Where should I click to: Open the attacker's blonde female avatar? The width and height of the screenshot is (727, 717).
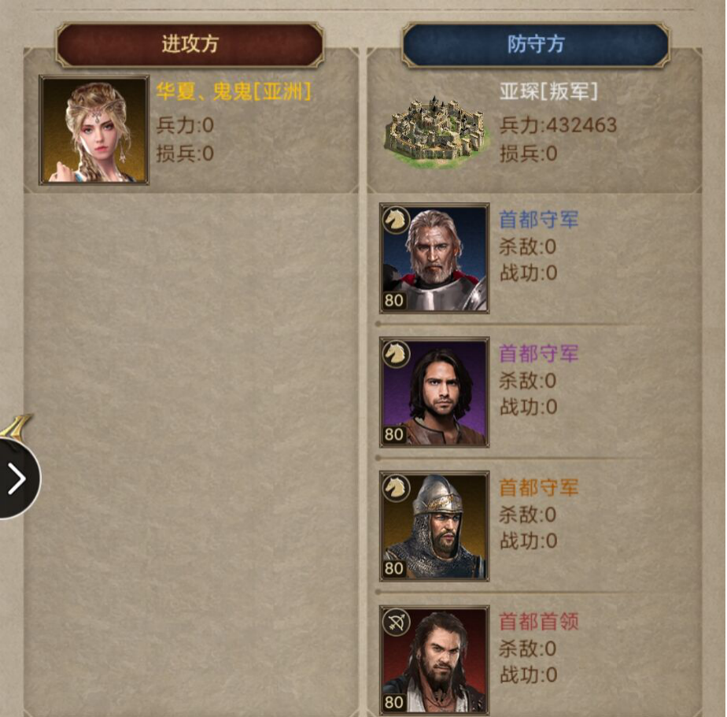pos(94,131)
